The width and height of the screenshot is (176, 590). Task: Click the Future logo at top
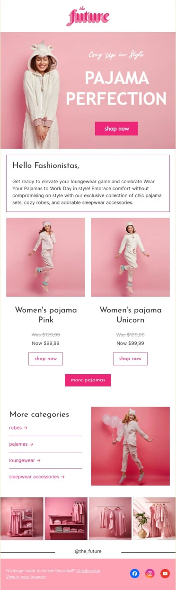(x=88, y=16)
